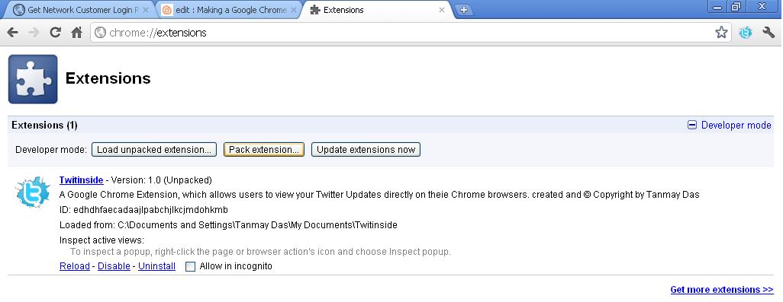Click the large Extensions puzzle piece icon
Image resolution: width=783 pixels, height=302 pixels.
[33, 79]
